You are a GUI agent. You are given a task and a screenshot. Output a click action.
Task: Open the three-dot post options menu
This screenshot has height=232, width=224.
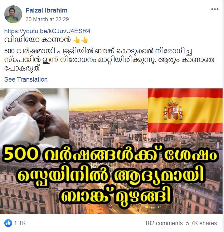click(215, 9)
